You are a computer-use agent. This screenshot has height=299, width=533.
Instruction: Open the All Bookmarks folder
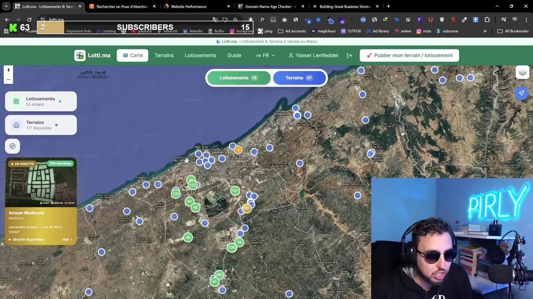coord(513,31)
